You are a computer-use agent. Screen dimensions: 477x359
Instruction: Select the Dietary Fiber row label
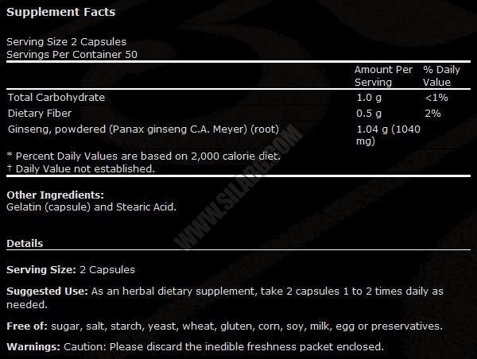(40, 114)
